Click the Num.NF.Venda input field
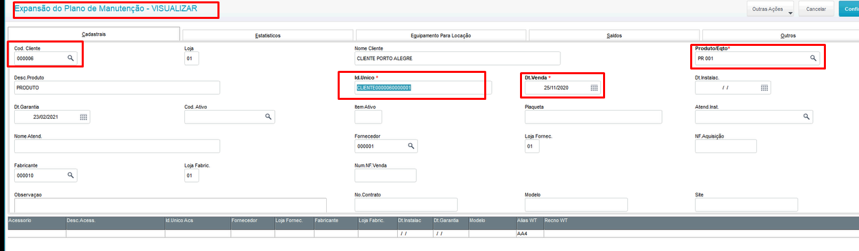859x251 pixels. point(385,175)
